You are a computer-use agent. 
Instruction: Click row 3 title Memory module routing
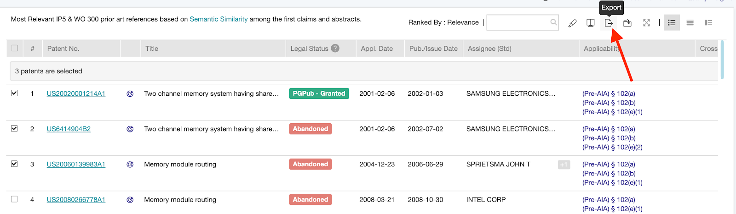pos(180,164)
